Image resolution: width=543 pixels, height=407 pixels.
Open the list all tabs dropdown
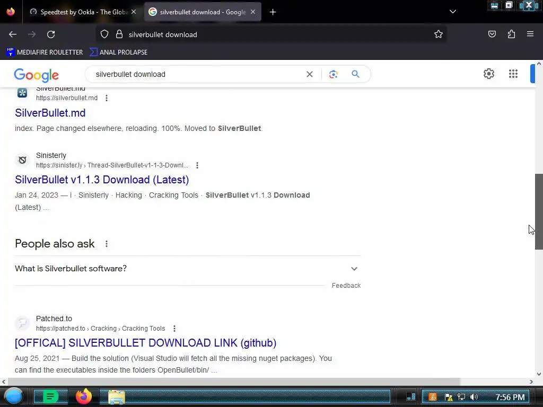coord(453,12)
